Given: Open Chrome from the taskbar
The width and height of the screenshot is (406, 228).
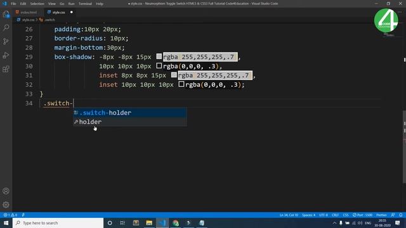Looking at the screenshot, I should [176, 223].
